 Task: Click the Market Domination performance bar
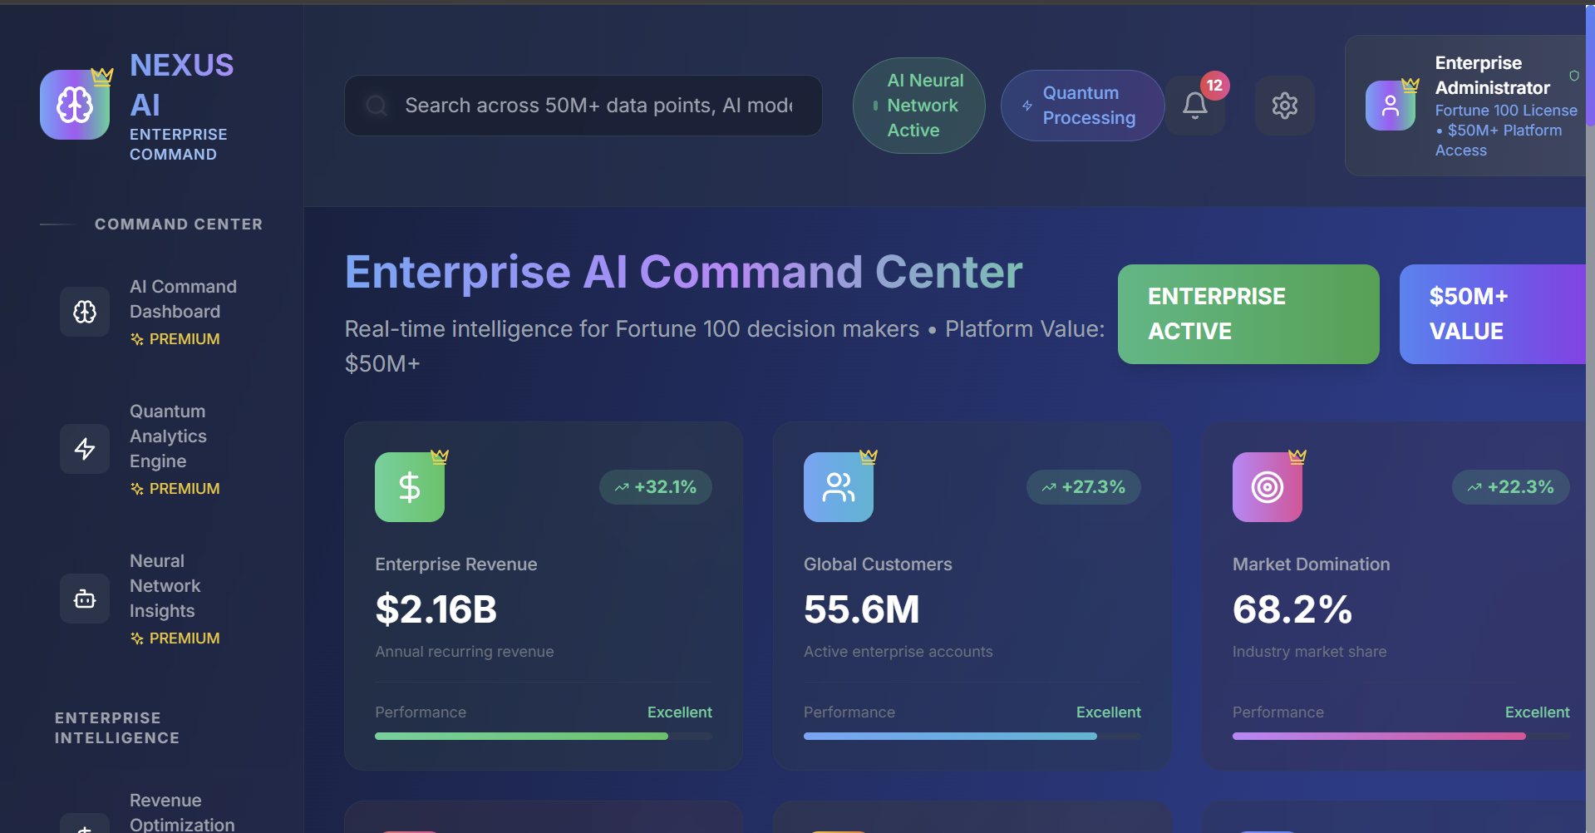(1401, 737)
